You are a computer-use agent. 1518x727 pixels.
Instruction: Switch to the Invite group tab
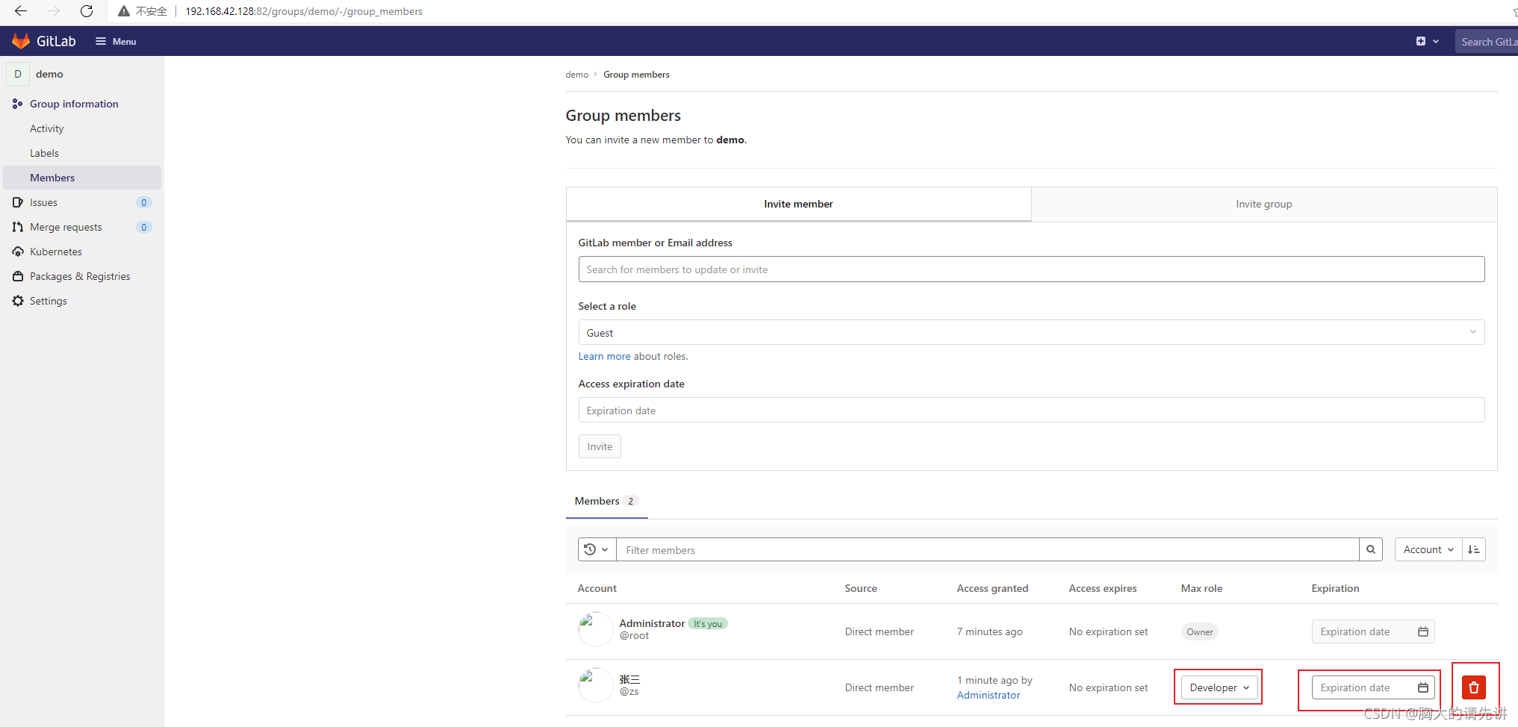click(x=1263, y=204)
